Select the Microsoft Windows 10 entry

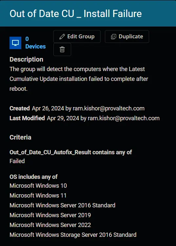pyautogui.click(x=38, y=186)
